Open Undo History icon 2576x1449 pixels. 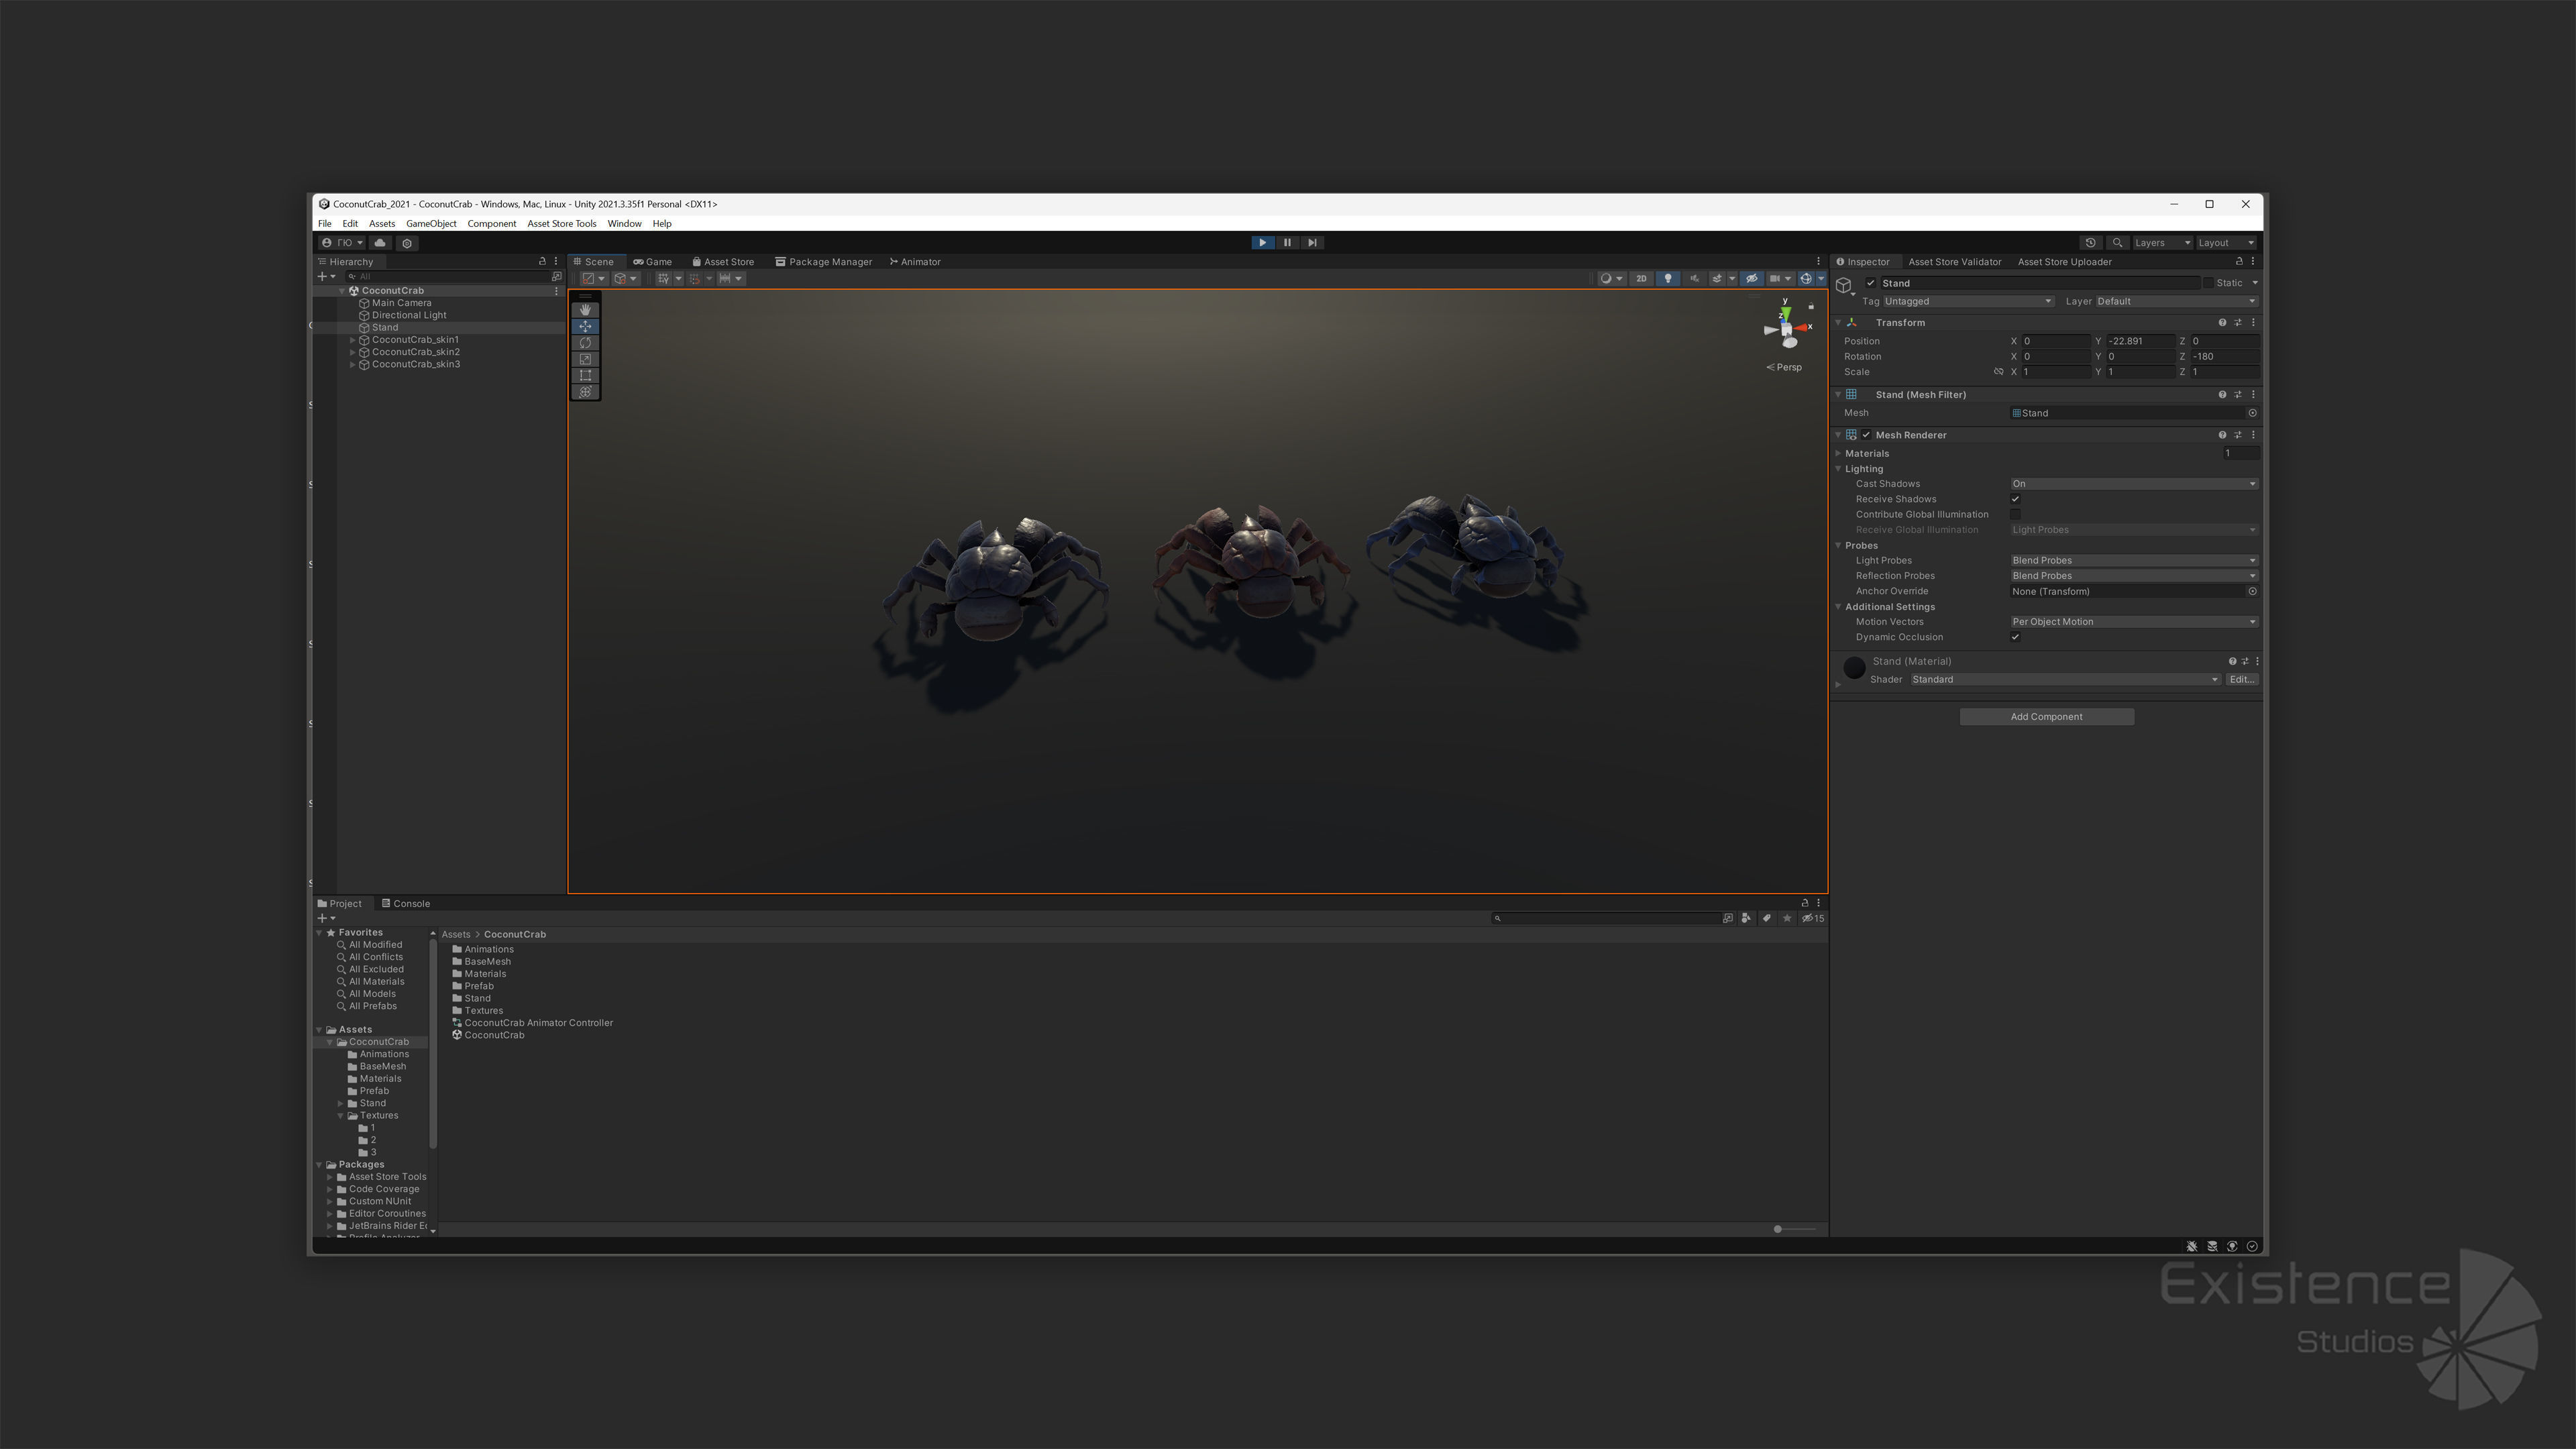click(2090, 243)
